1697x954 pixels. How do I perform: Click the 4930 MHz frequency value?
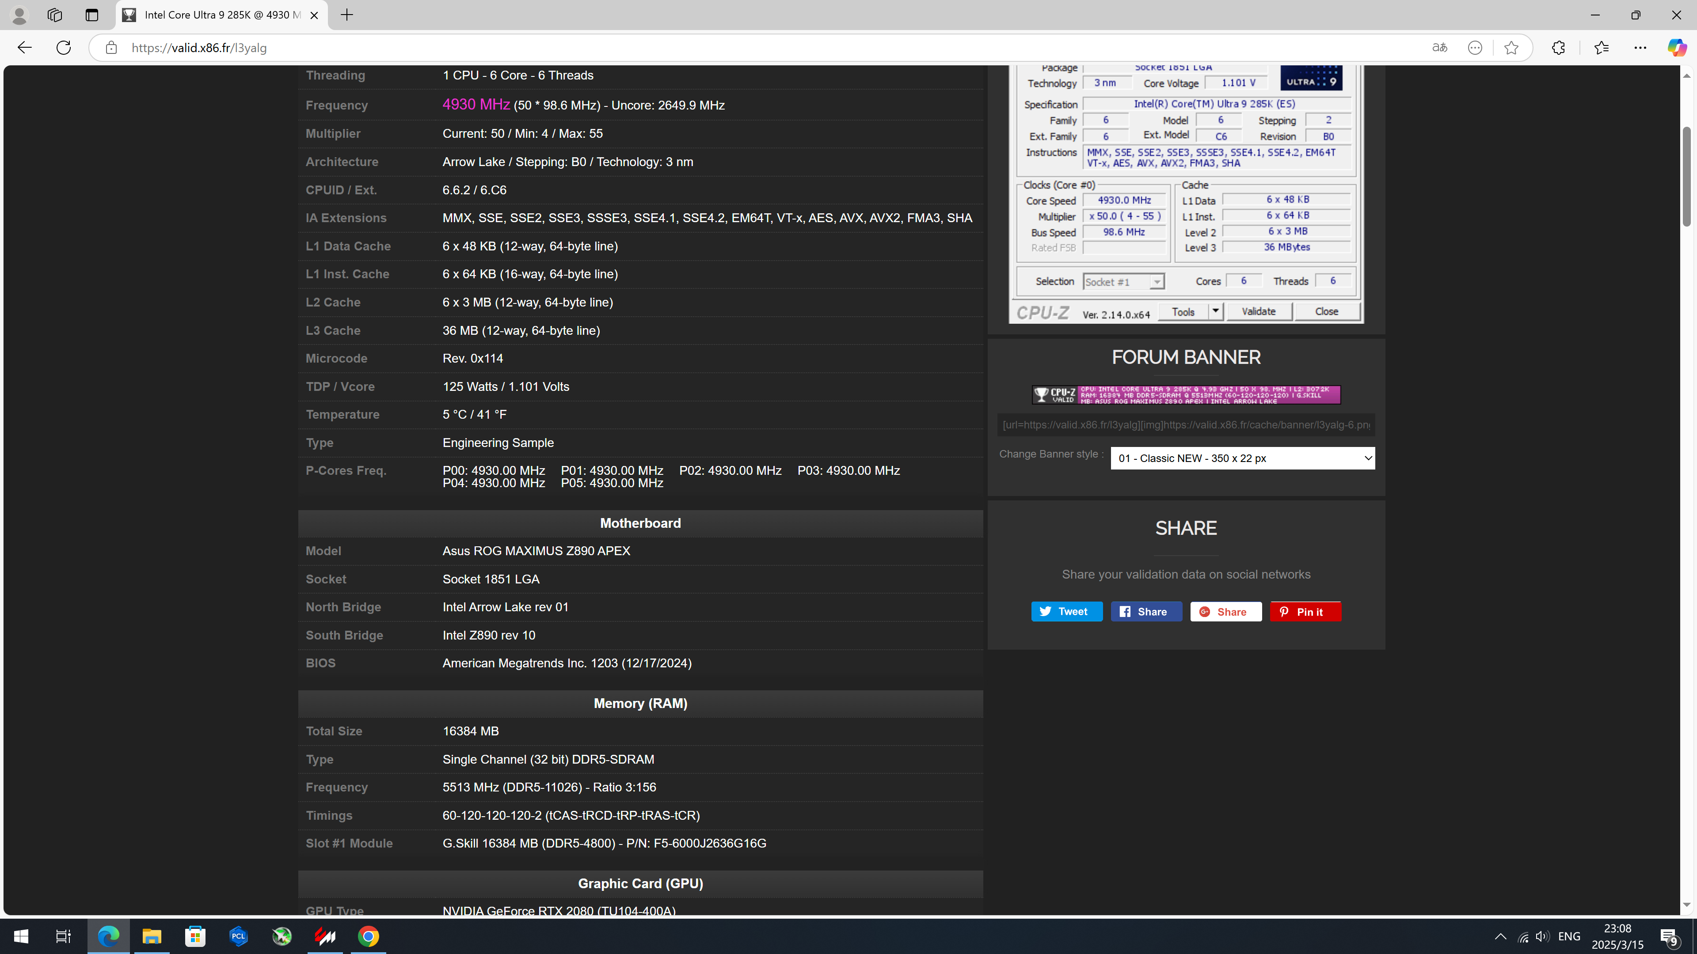[476, 105]
